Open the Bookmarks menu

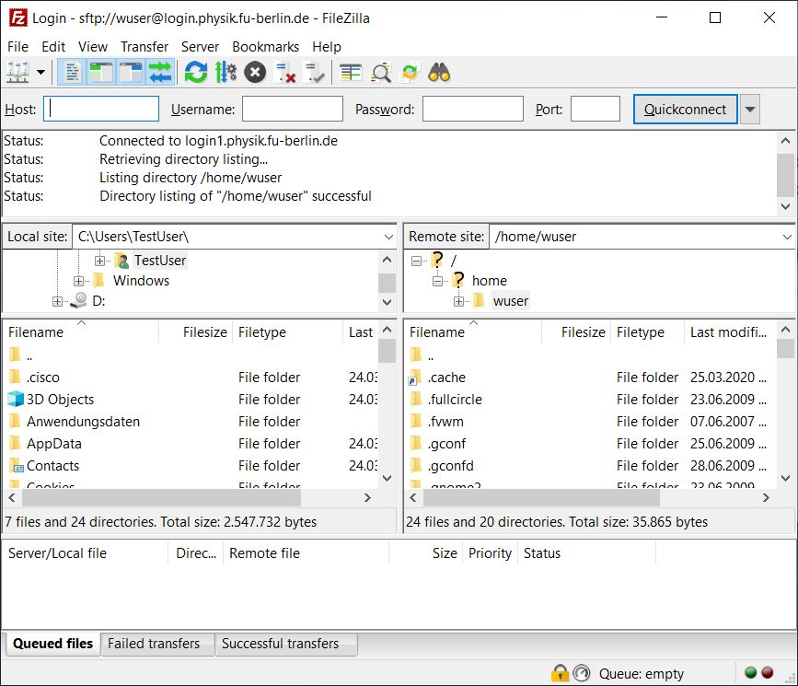pyautogui.click(x=266, y=47)
